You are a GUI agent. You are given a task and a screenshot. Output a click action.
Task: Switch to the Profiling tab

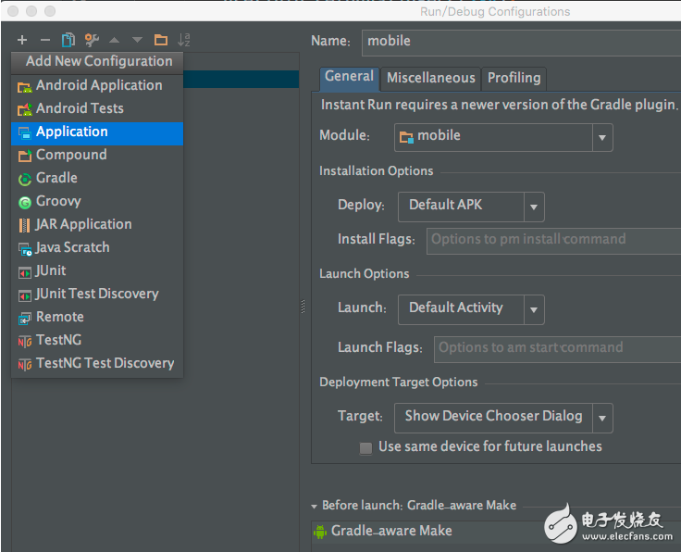514,78
